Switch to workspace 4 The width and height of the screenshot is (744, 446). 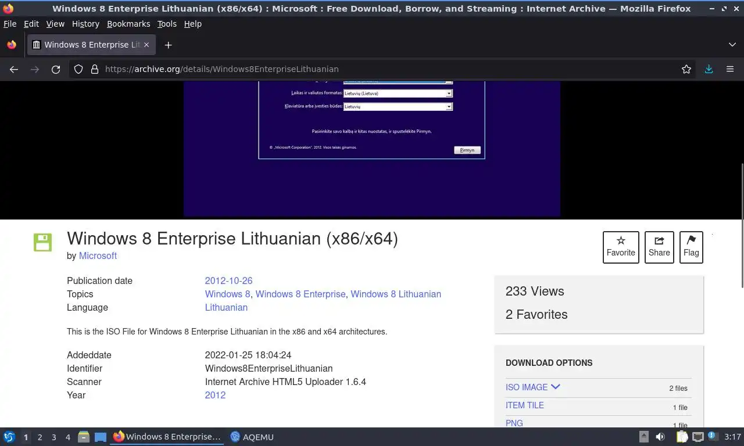67,437
